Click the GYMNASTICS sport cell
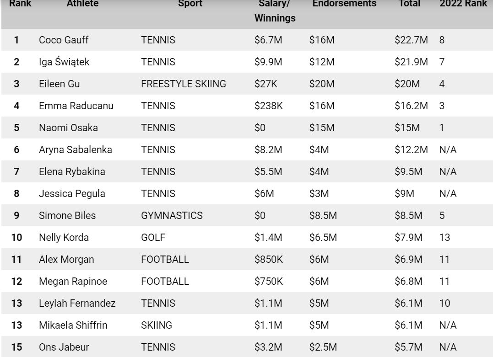Screen dimensions: 493x357 (x=172, y=215)
